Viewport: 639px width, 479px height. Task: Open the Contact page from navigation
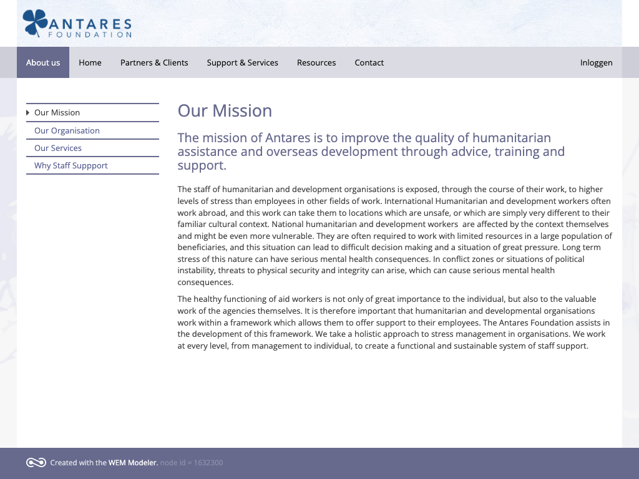(369, 62)
